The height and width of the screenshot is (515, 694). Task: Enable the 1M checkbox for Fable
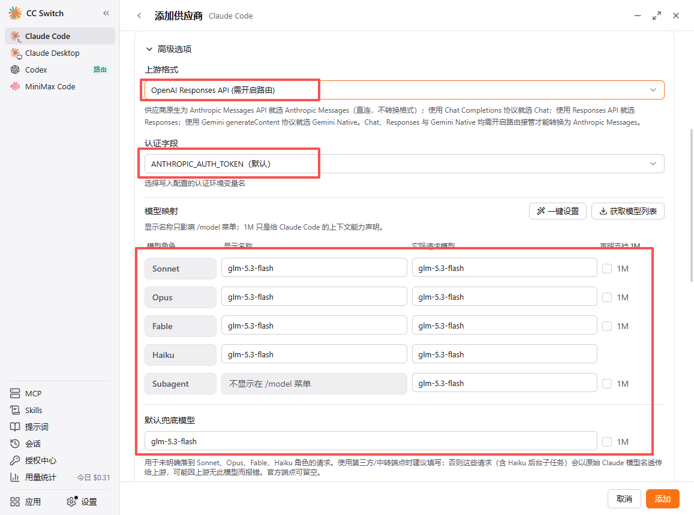pos(607,326)
